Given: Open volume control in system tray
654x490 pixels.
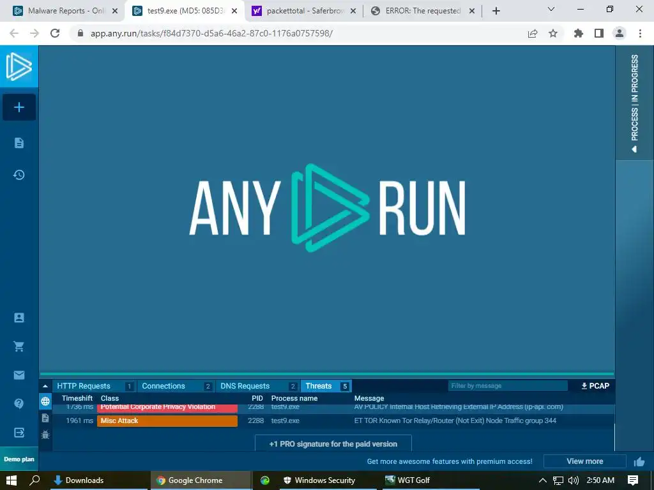Looking at the screenshot, I should coord(574,480).
